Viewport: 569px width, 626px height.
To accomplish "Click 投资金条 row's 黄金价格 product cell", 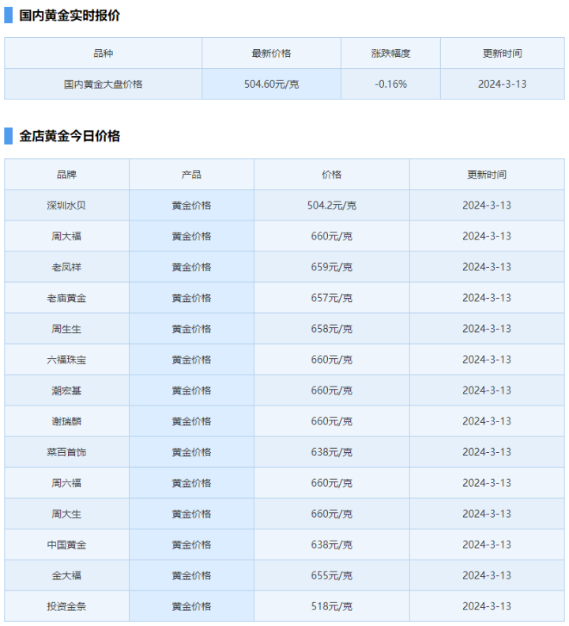I will click(x=191, y=606).
